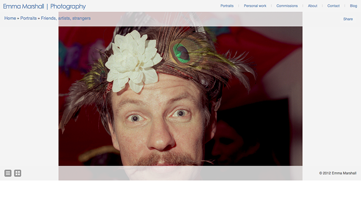
Task: Open the Personal work menu item
Action: click(x=255, y=6)
